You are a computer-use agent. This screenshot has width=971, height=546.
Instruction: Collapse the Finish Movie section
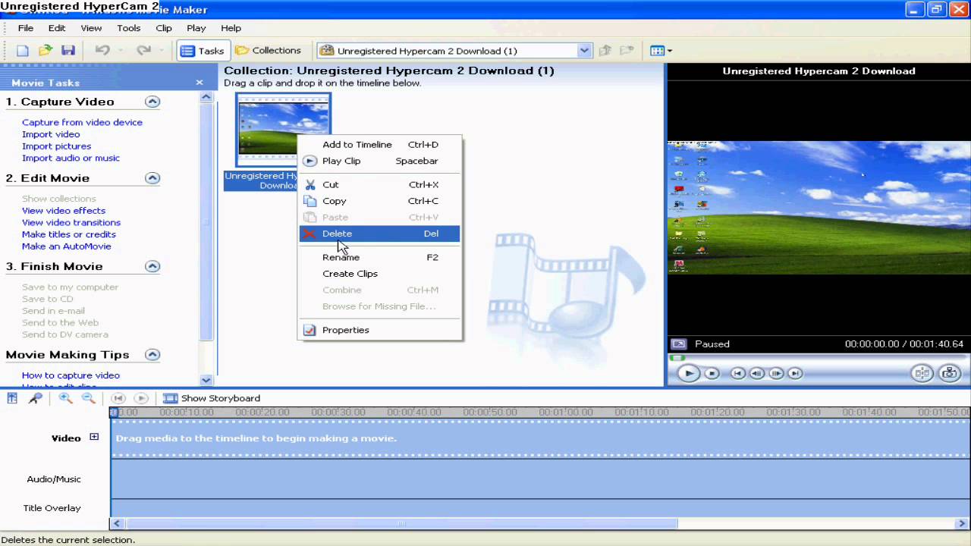[x=152, y=266]
